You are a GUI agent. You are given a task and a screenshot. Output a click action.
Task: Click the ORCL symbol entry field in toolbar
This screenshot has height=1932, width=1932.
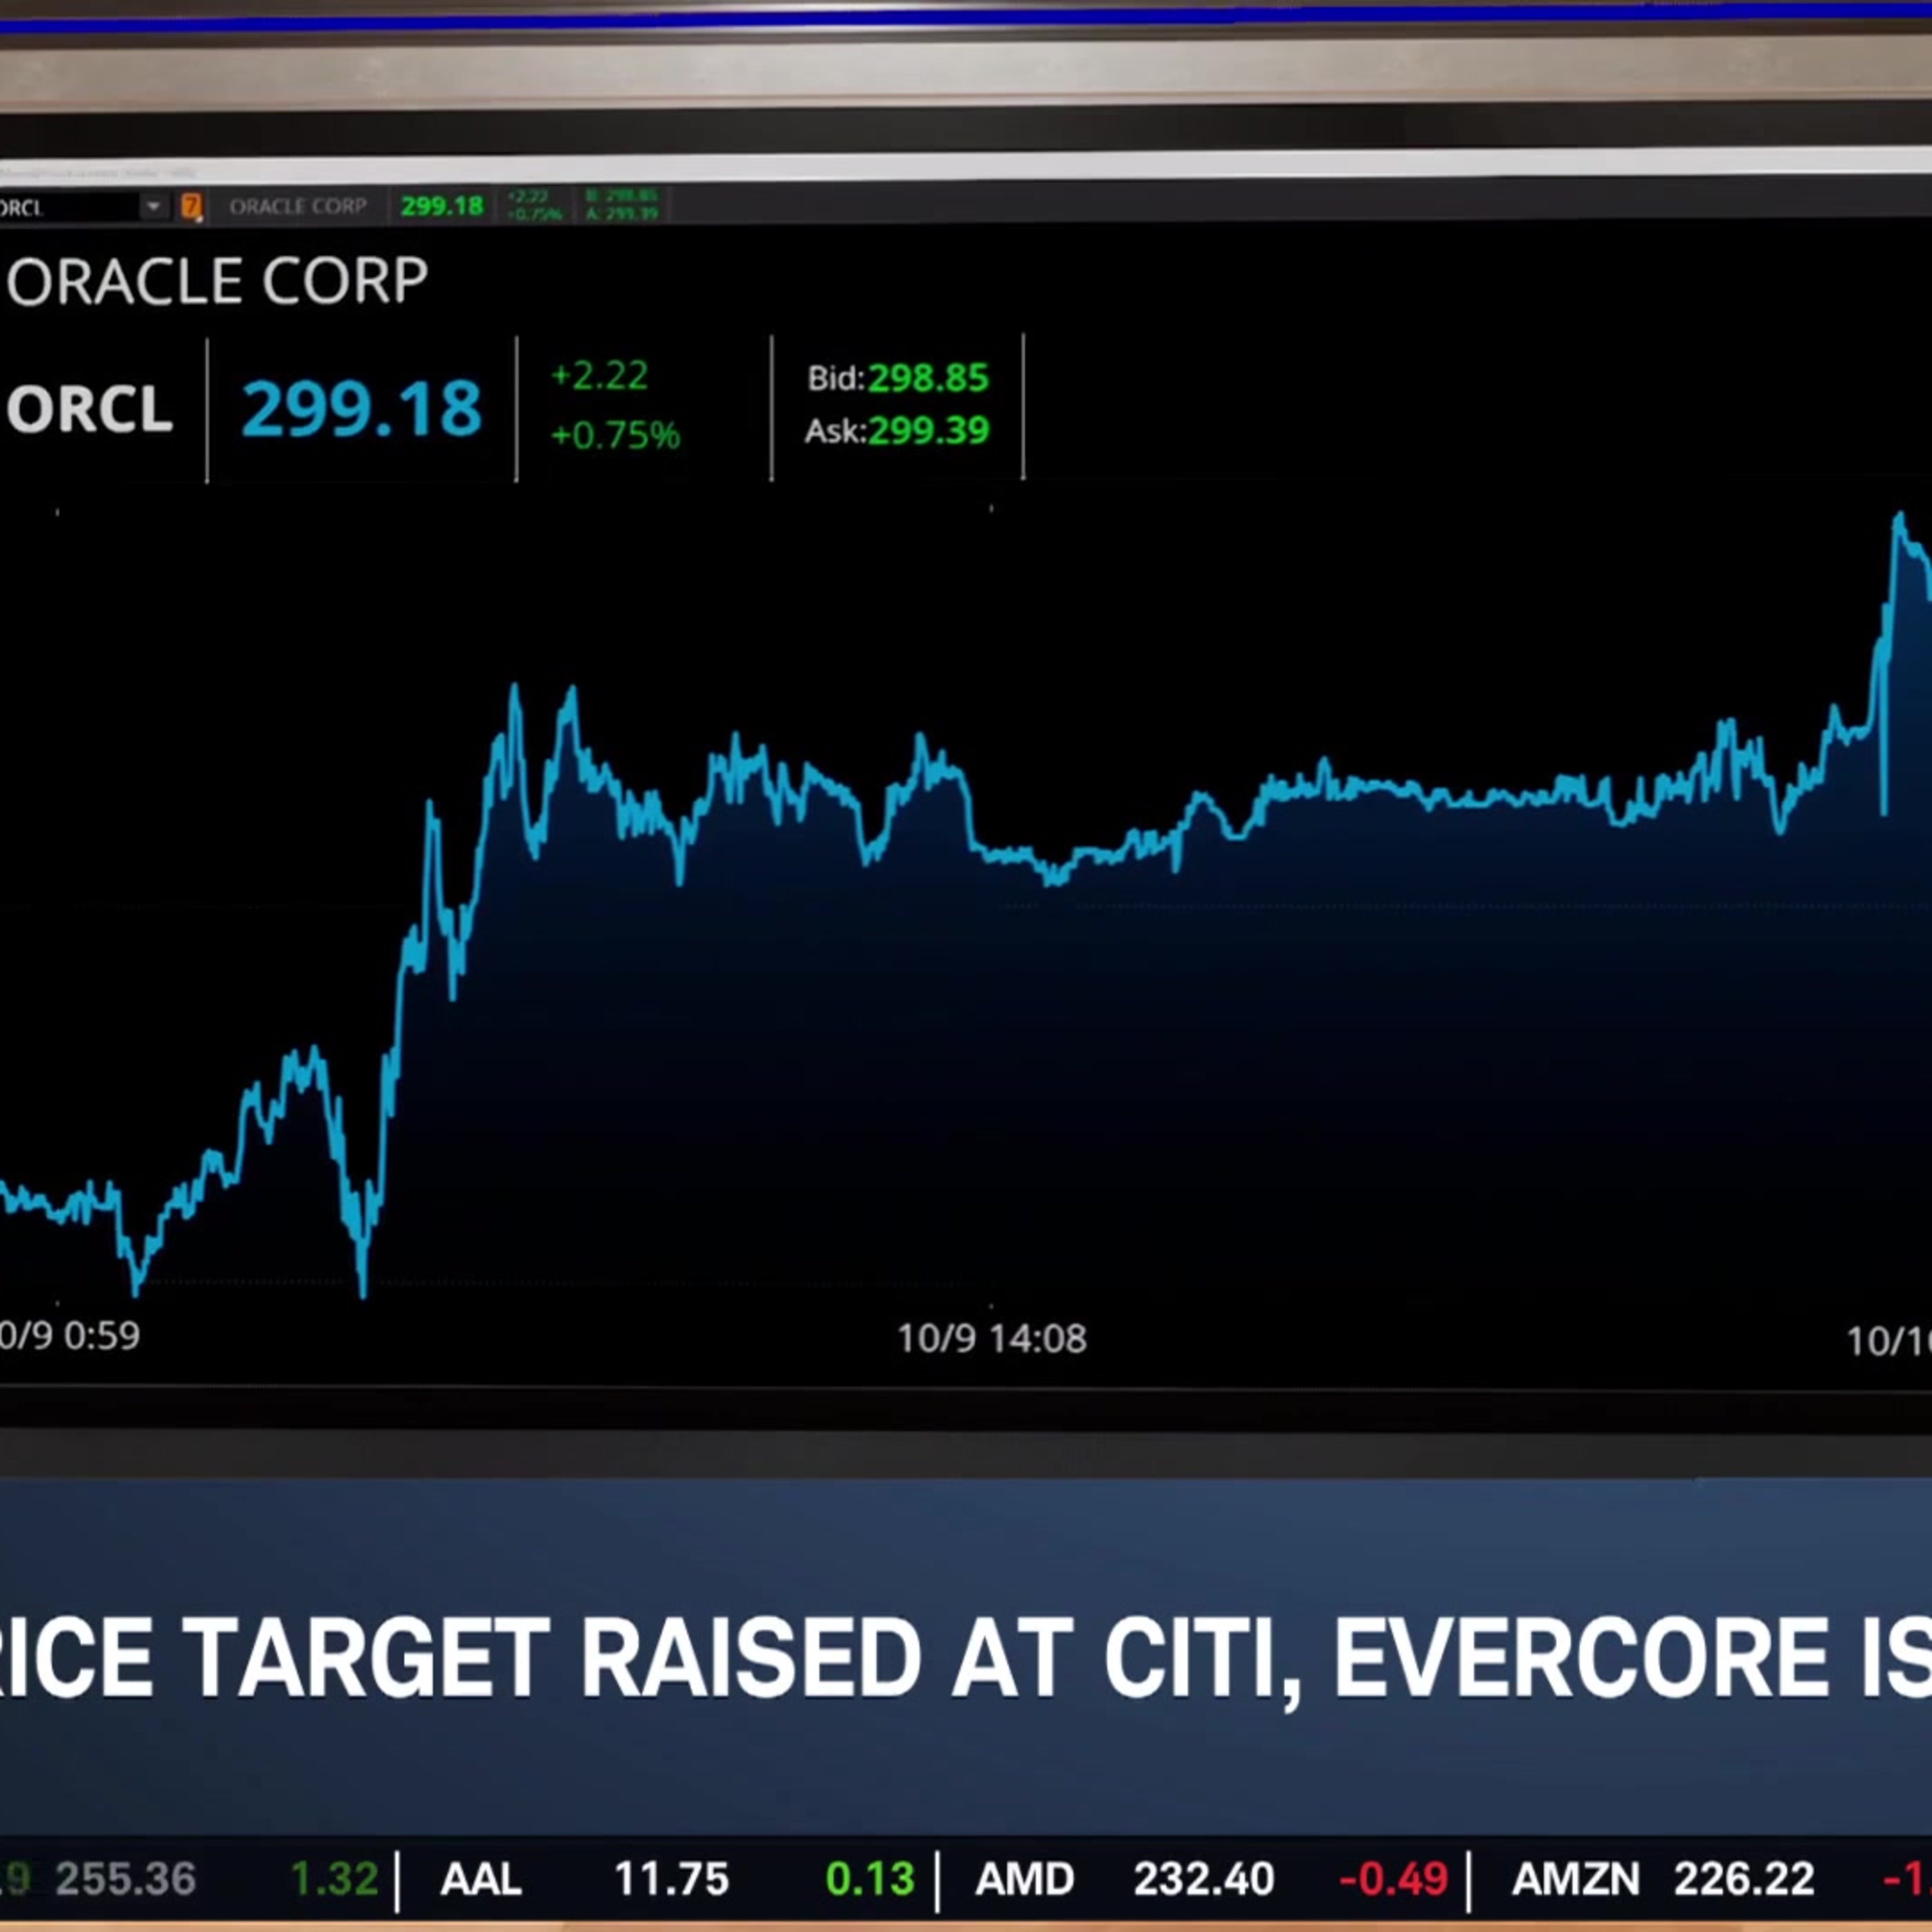60,208
